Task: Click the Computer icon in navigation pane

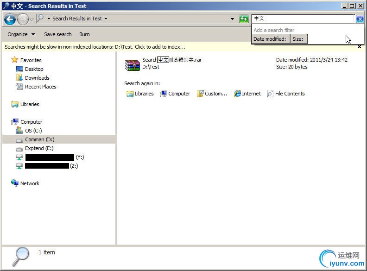Action: pyautogui.click(x=15, y=121)
